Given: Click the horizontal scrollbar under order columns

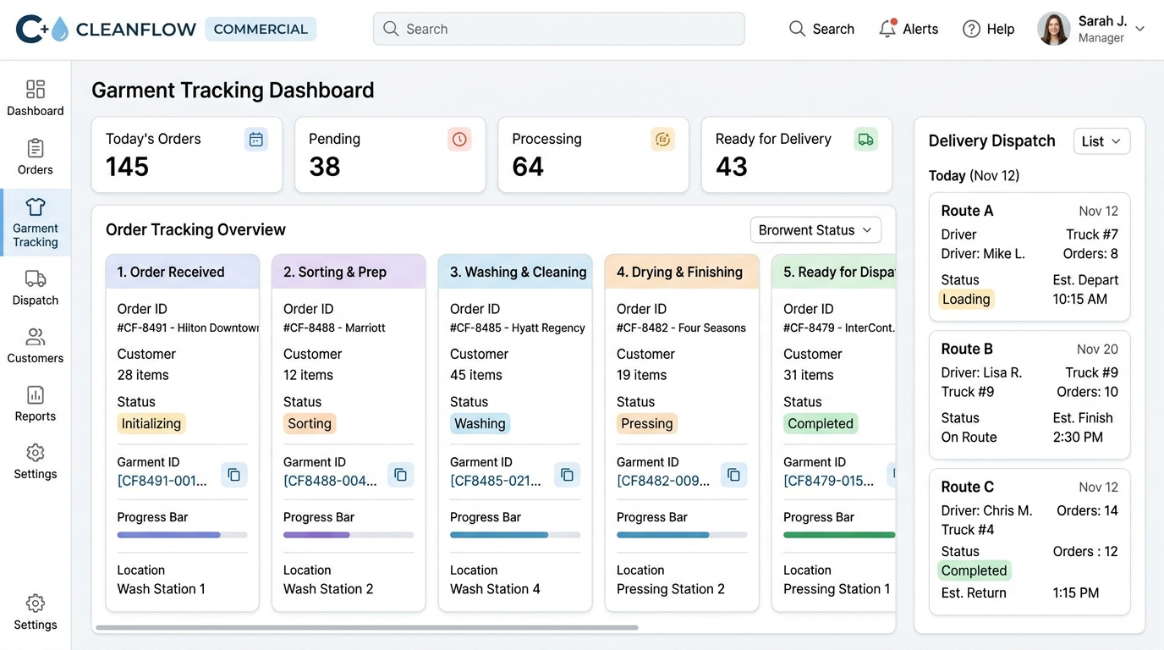Looking at the screenshot, I should [x=366, y=627].
